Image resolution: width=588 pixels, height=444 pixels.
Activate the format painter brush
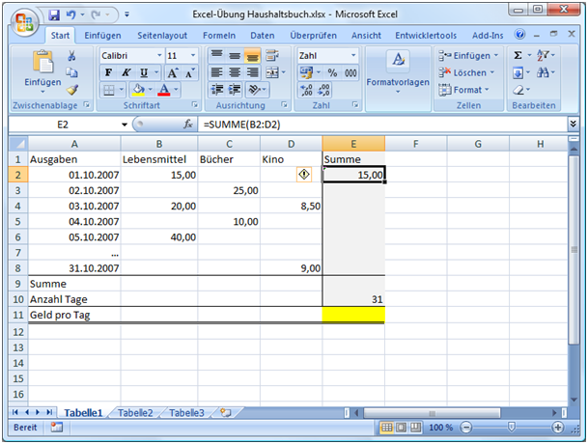point(72,89)
